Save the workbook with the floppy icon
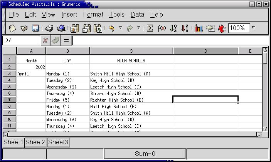 pyautogui.click(x=35, y=28)
